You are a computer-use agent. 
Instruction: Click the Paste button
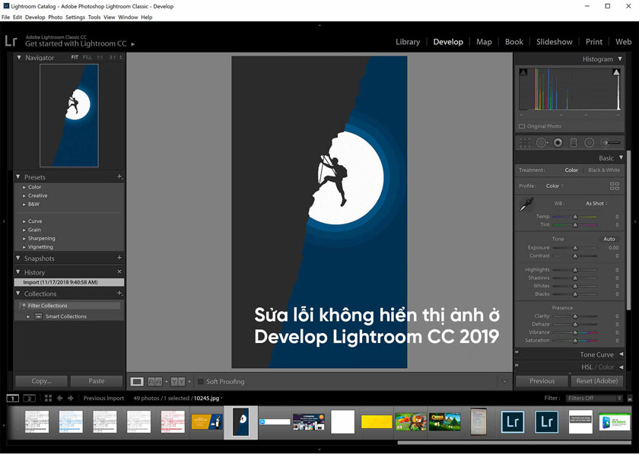[97, 381]
